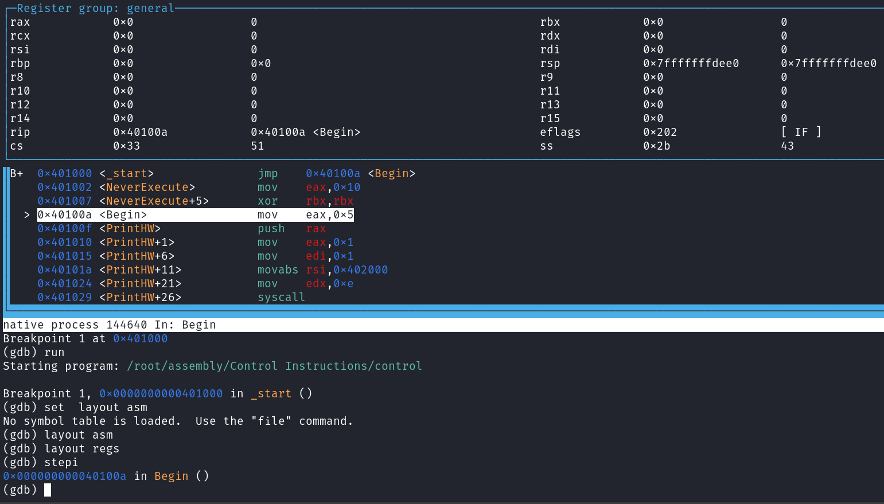Open the /root/assembly/Control Instructions/control path

point(274,366)
